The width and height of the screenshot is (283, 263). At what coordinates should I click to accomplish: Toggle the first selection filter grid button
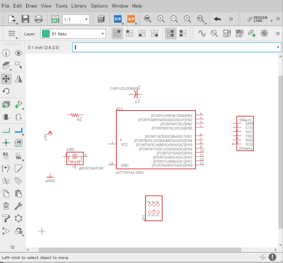117,33
